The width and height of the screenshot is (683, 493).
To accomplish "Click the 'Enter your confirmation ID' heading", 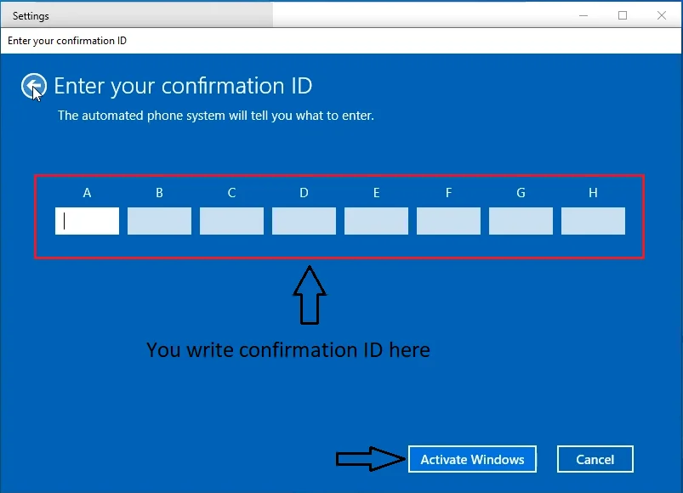I will click(183, 86).
